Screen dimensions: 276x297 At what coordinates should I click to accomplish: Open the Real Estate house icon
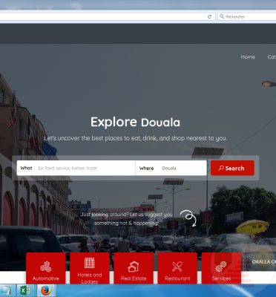click(x=134, y=267)
